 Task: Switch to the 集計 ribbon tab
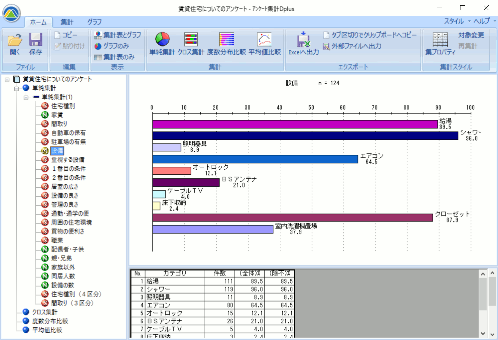67,22
